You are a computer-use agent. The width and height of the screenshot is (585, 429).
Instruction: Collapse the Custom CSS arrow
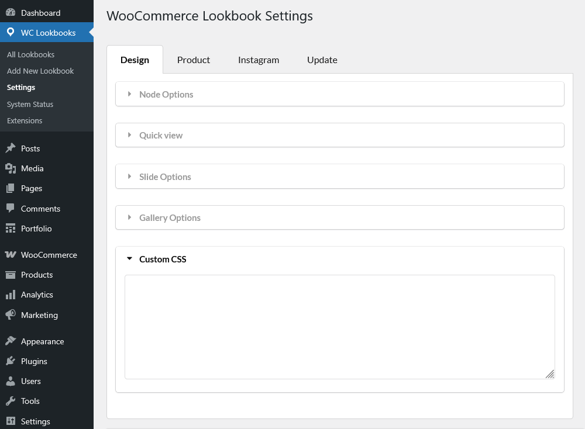[129, 259]
